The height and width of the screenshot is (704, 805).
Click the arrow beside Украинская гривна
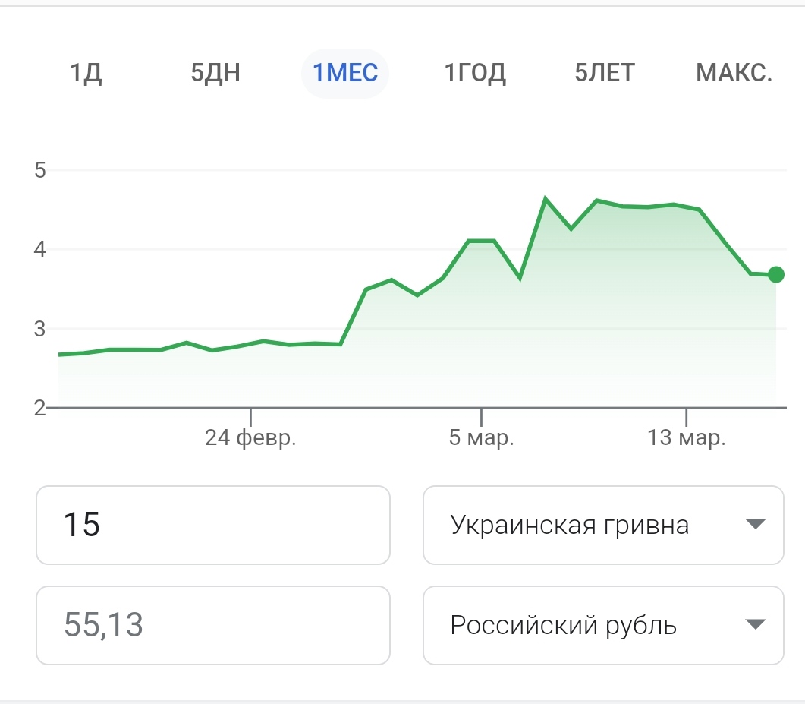coord(753,524)
